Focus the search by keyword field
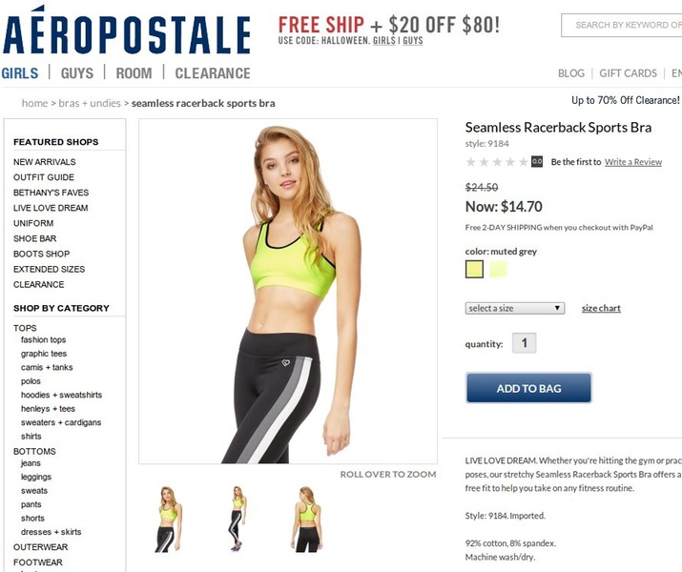This screenshot has width=682, height=572. [x=622, y=25]
